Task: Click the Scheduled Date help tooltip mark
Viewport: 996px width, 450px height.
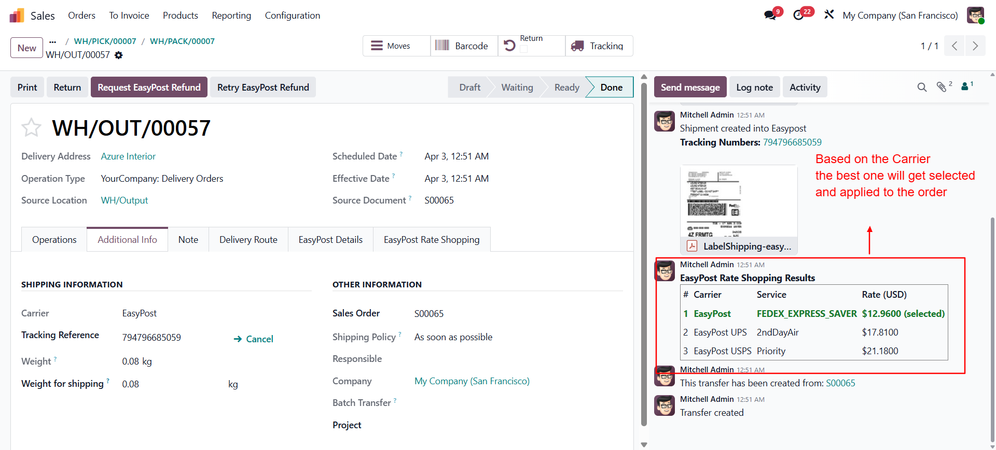Action: pyautogui.click(x=401, y=154)
